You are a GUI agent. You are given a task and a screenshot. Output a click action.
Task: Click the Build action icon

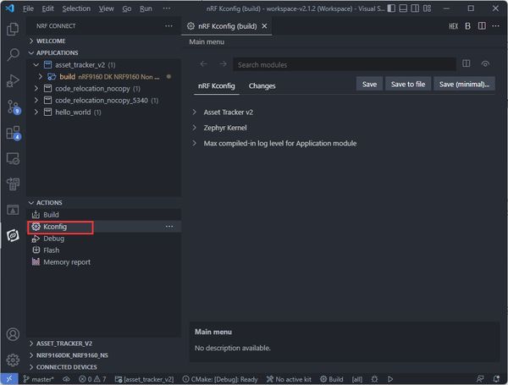click(36, 215)
